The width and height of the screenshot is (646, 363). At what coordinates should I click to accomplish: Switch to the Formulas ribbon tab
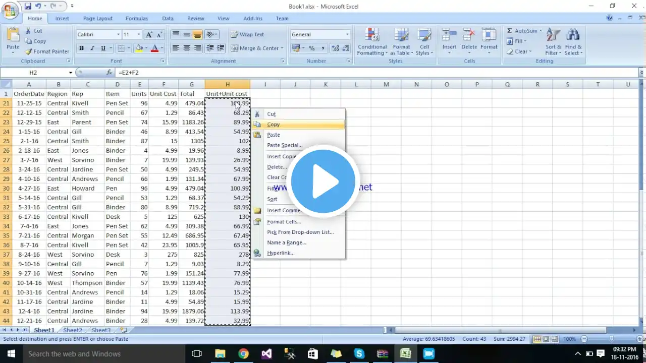(137, 19)
